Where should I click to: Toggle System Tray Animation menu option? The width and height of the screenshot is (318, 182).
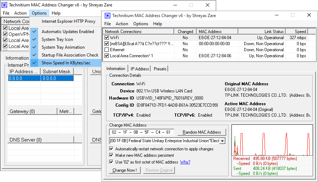[x=66, y=47]
